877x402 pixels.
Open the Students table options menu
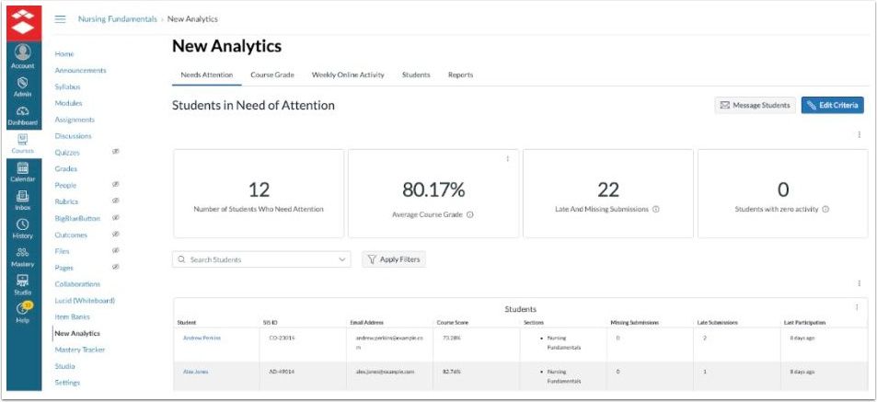[x=857, y=307]
